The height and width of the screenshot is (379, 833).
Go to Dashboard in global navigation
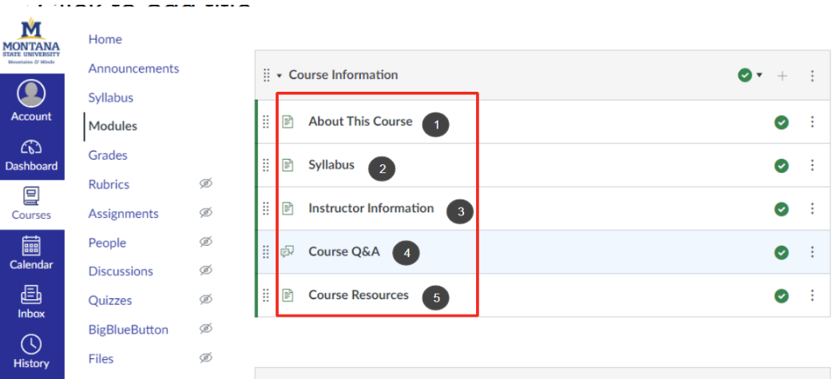pyautogui.click(x=31, y=148)
